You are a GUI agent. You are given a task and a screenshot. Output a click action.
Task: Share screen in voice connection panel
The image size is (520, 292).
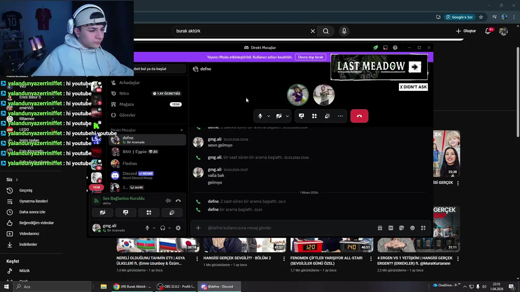126,213
